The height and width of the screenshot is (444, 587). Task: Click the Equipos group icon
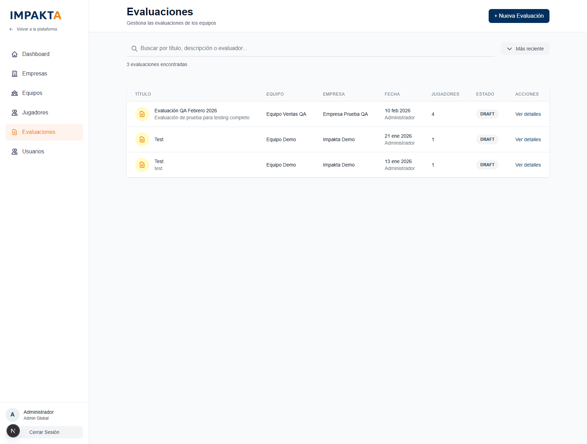coord(15,93)
